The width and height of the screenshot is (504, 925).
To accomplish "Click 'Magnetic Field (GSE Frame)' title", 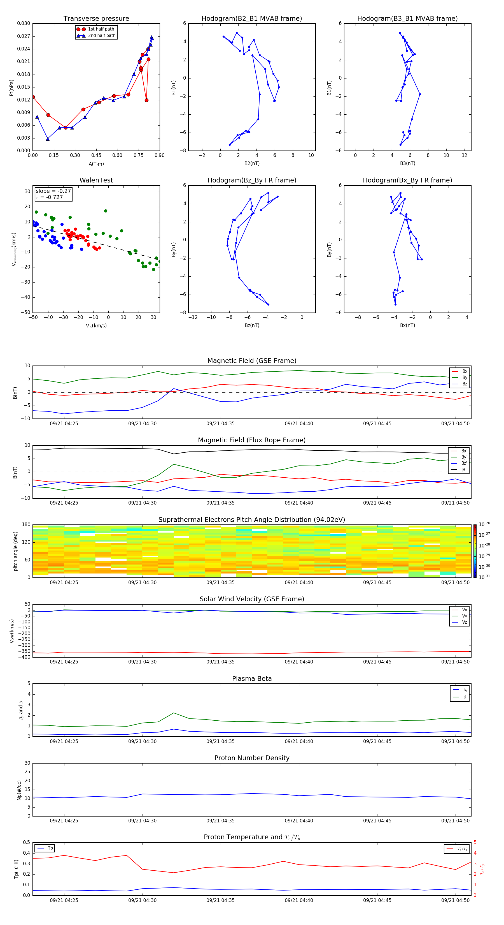I will (x=252, y=361).
